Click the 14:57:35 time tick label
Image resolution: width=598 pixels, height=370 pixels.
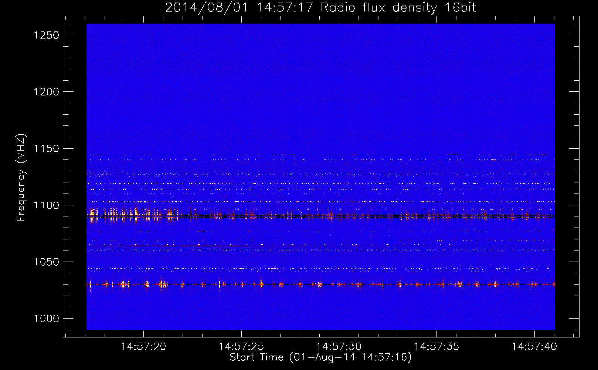(436, 347)
